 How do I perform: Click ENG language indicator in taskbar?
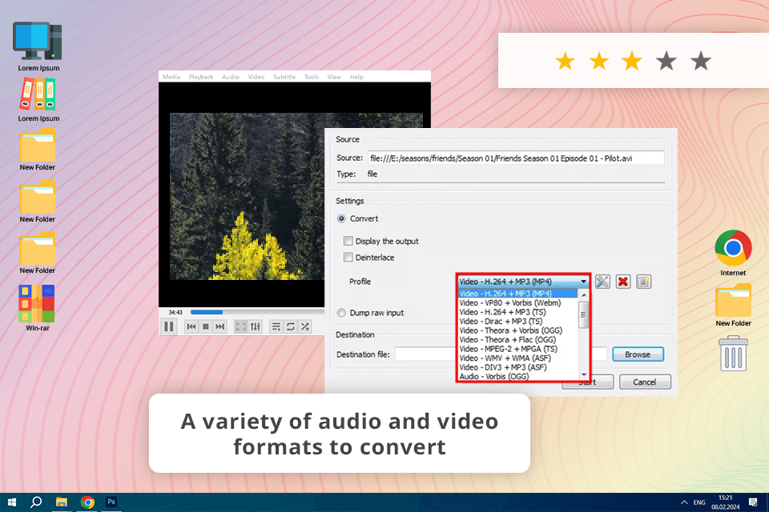(x=699, y=502)
